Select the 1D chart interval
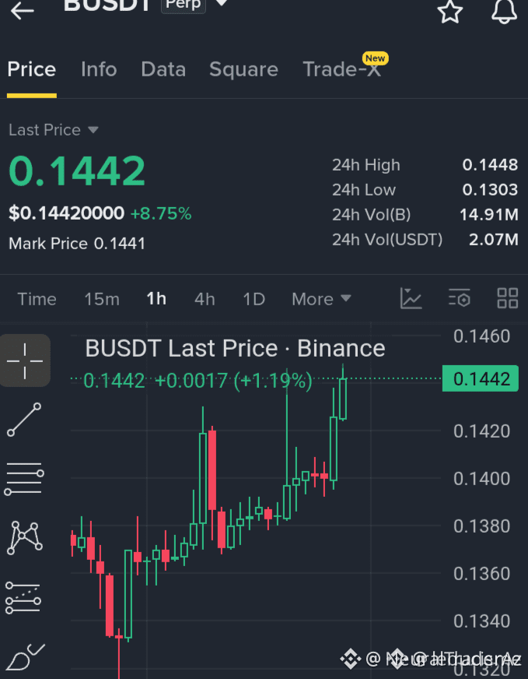The width and height of the screenshot is (528, 679). (x=254, y=299)
